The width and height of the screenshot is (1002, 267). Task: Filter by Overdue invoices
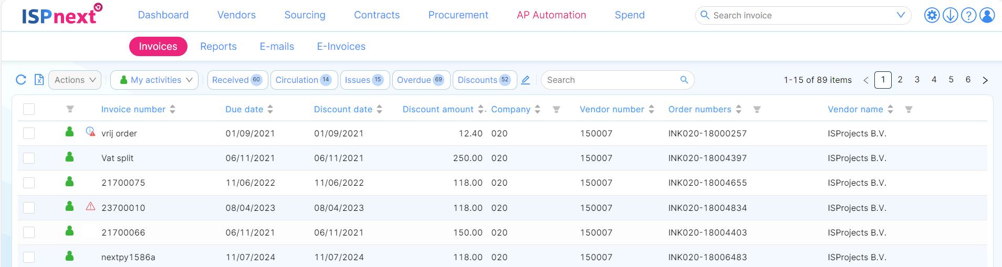(x=421, y=80)
